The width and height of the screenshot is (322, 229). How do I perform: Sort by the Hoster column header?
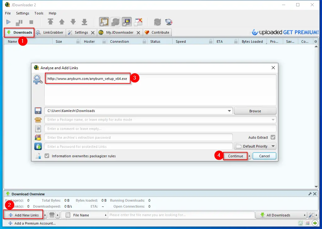click(93, 42)
